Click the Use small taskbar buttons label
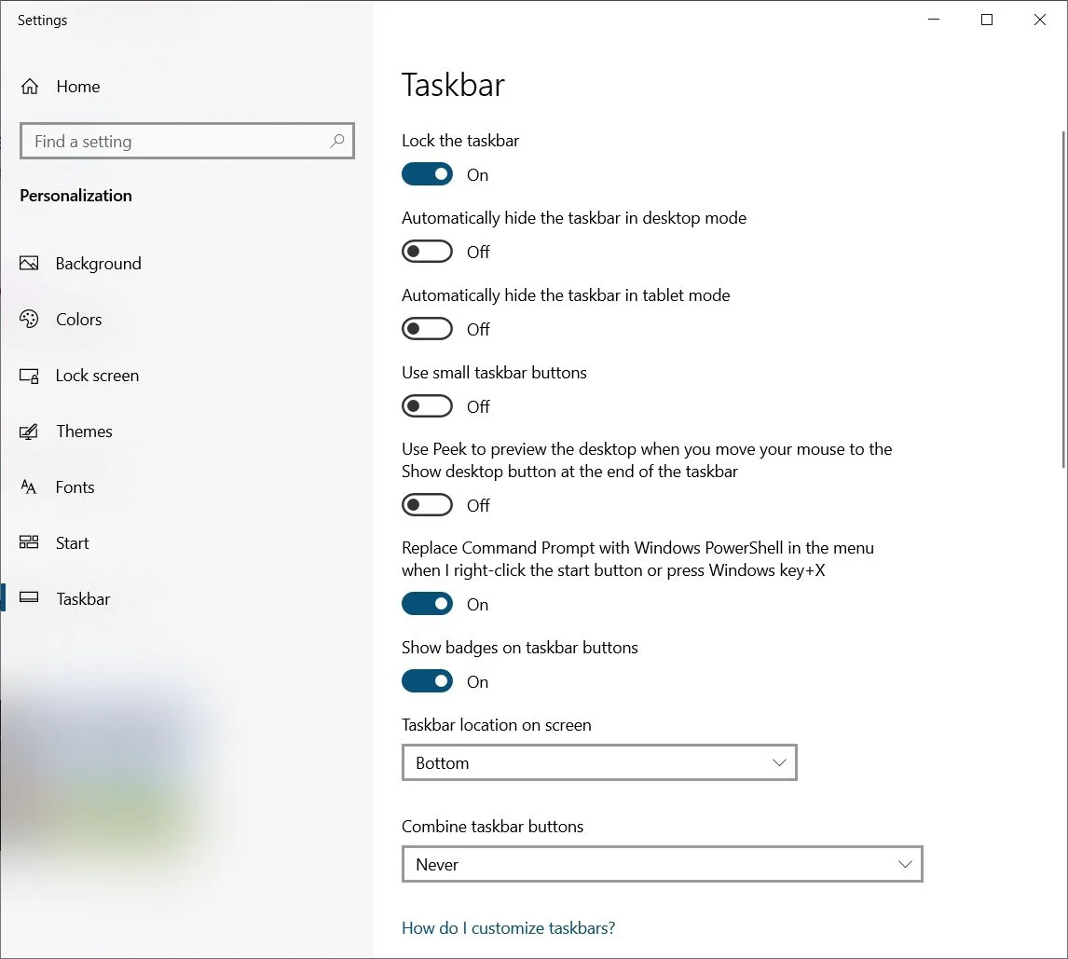 pyautogui.click(x=494, y=373)
